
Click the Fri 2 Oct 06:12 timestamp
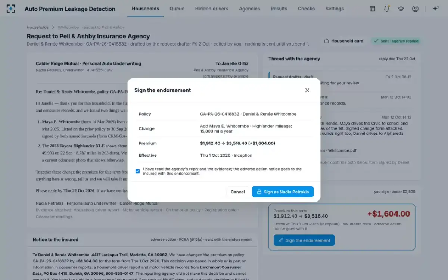[x=398, y=77]
